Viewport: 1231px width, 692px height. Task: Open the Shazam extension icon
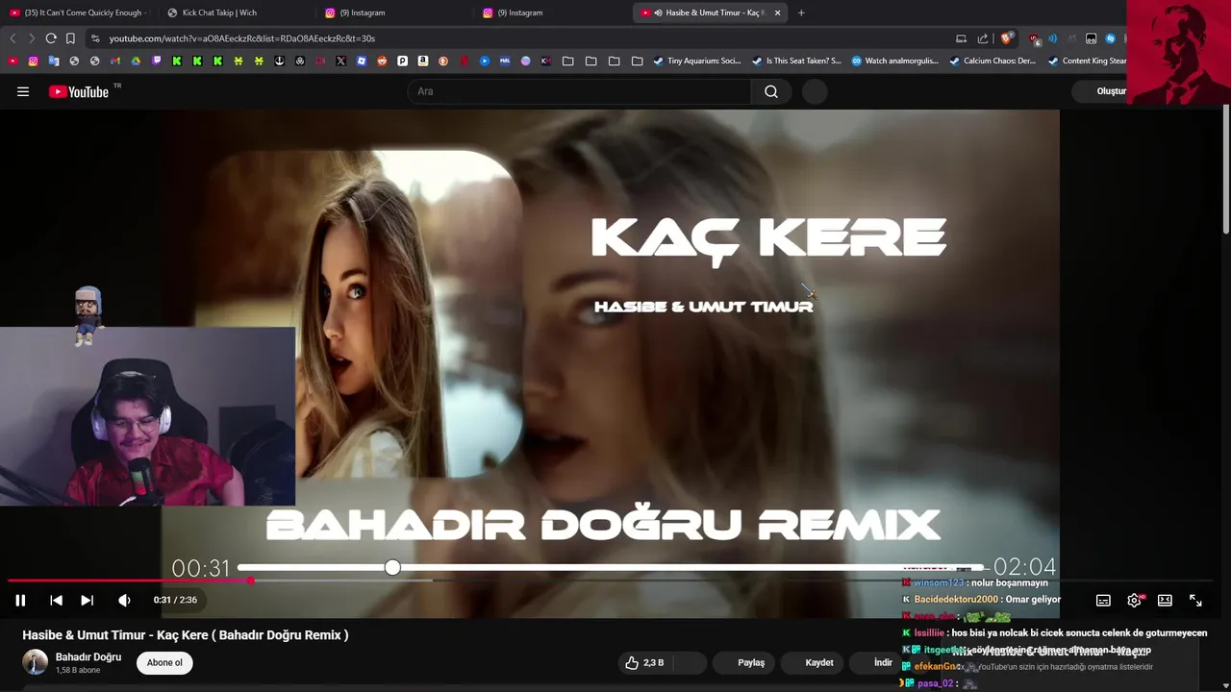tap(1111, 38)
